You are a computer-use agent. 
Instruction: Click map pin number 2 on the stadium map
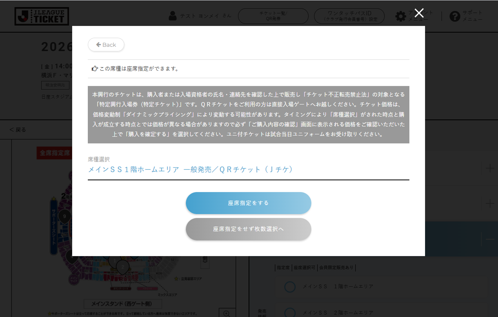coord(122,267)
